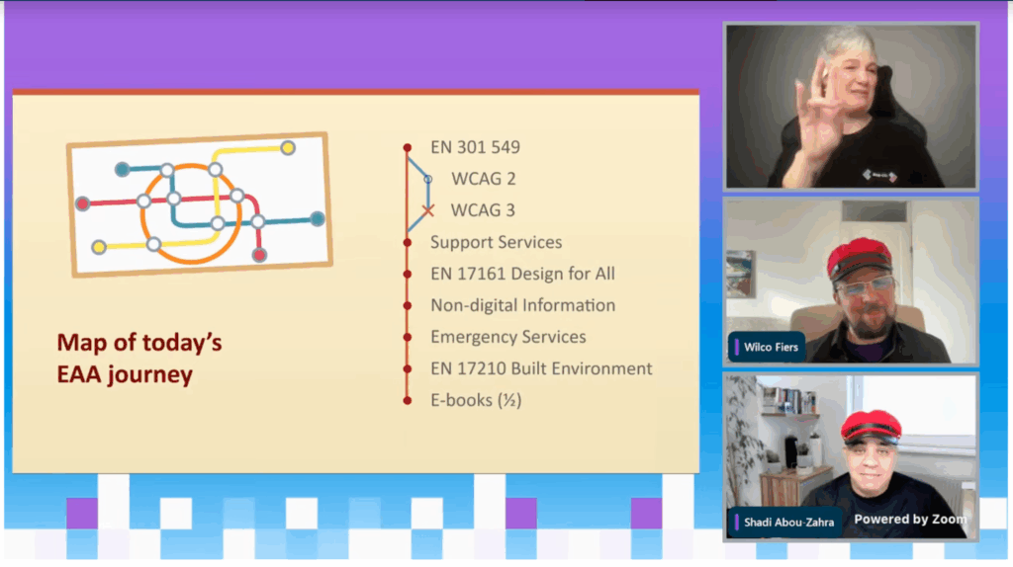1013x567 pixels.
Task: Click the red X marker beside WCAG 3
Action: click(x=427, y=210)
